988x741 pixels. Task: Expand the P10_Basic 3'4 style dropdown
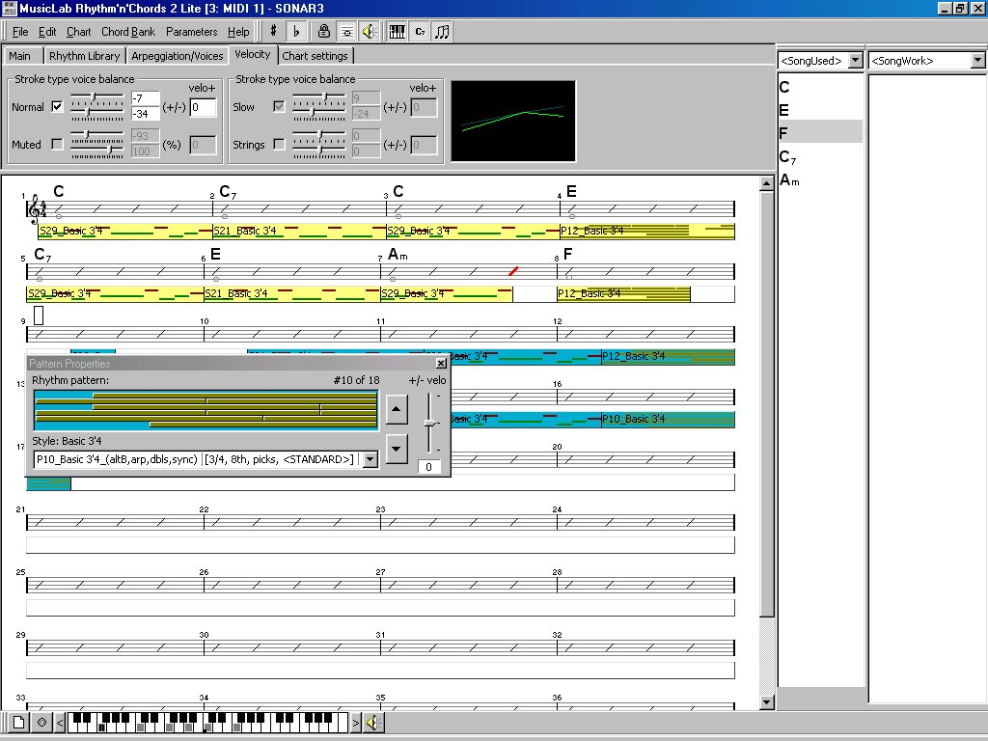pyautogui.click(x=370, y=459)
